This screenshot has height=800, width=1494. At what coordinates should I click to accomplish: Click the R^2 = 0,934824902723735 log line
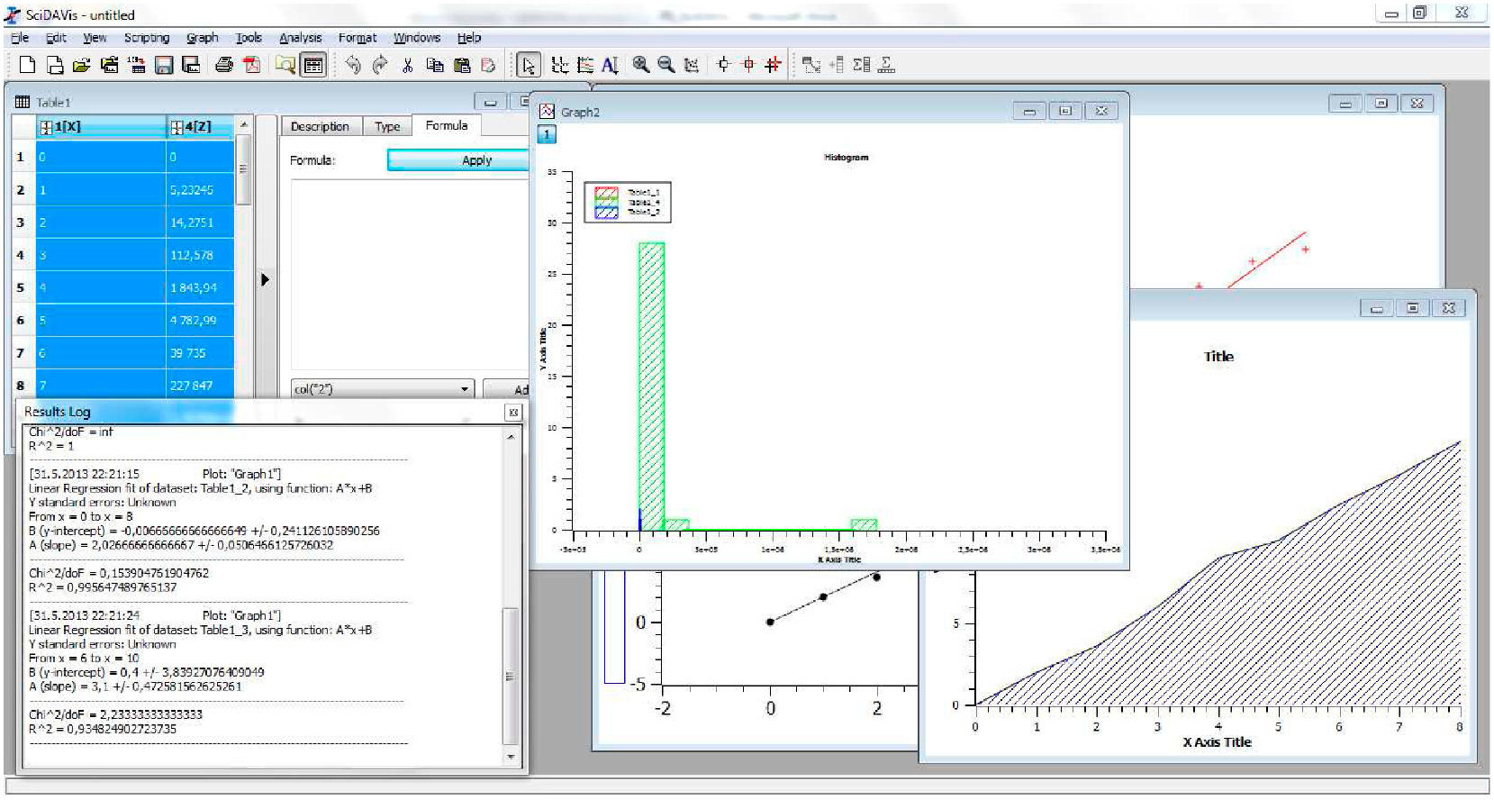click(103, 729)
